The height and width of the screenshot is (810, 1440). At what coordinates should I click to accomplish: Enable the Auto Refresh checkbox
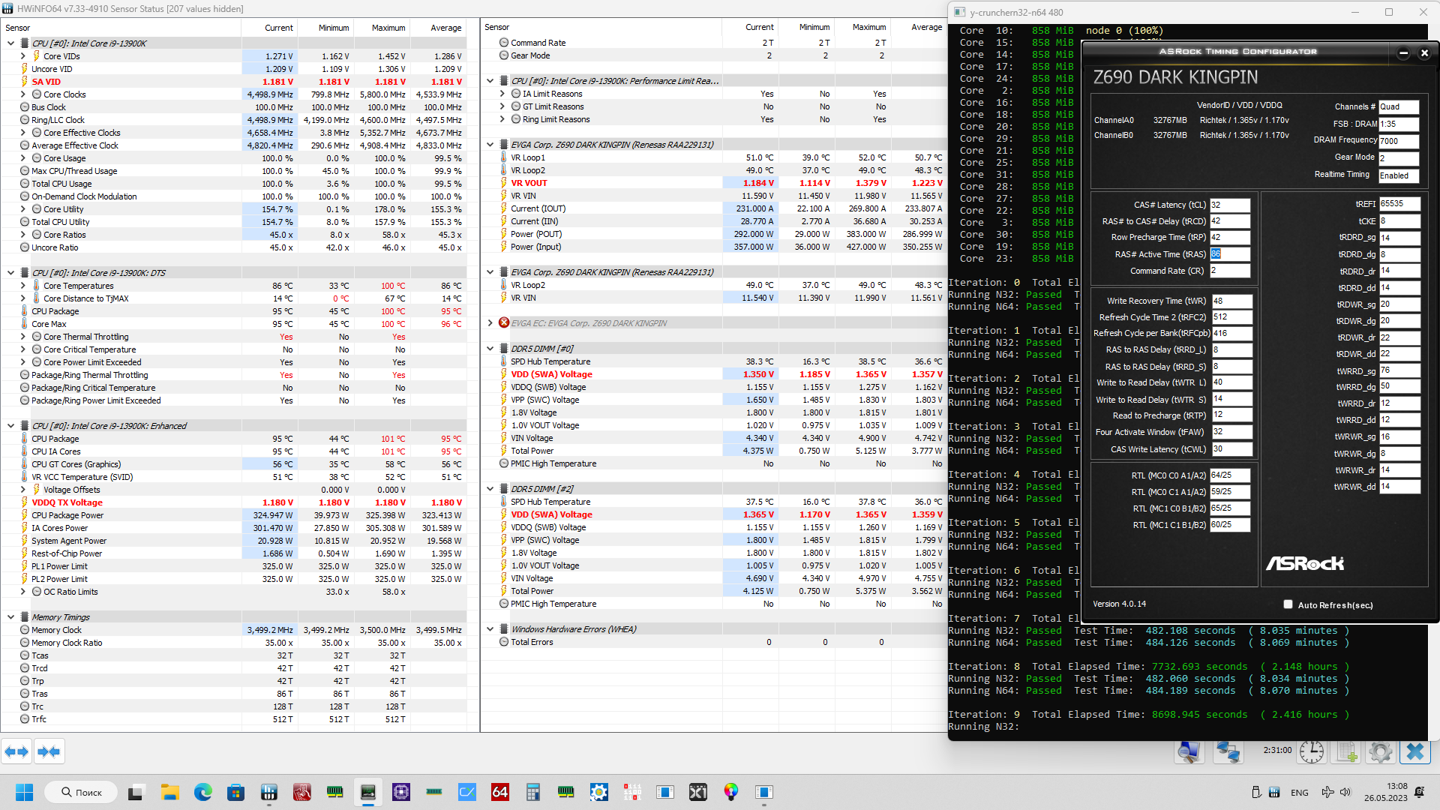(1288, 604)
